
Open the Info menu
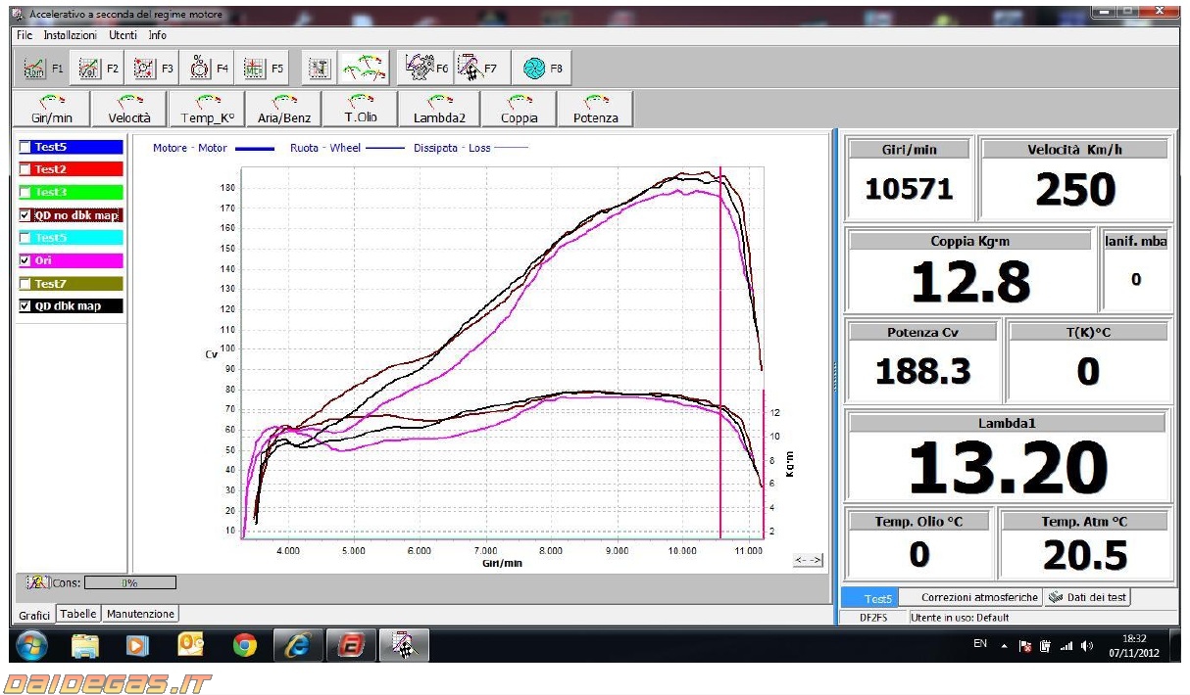click(158, 34)
